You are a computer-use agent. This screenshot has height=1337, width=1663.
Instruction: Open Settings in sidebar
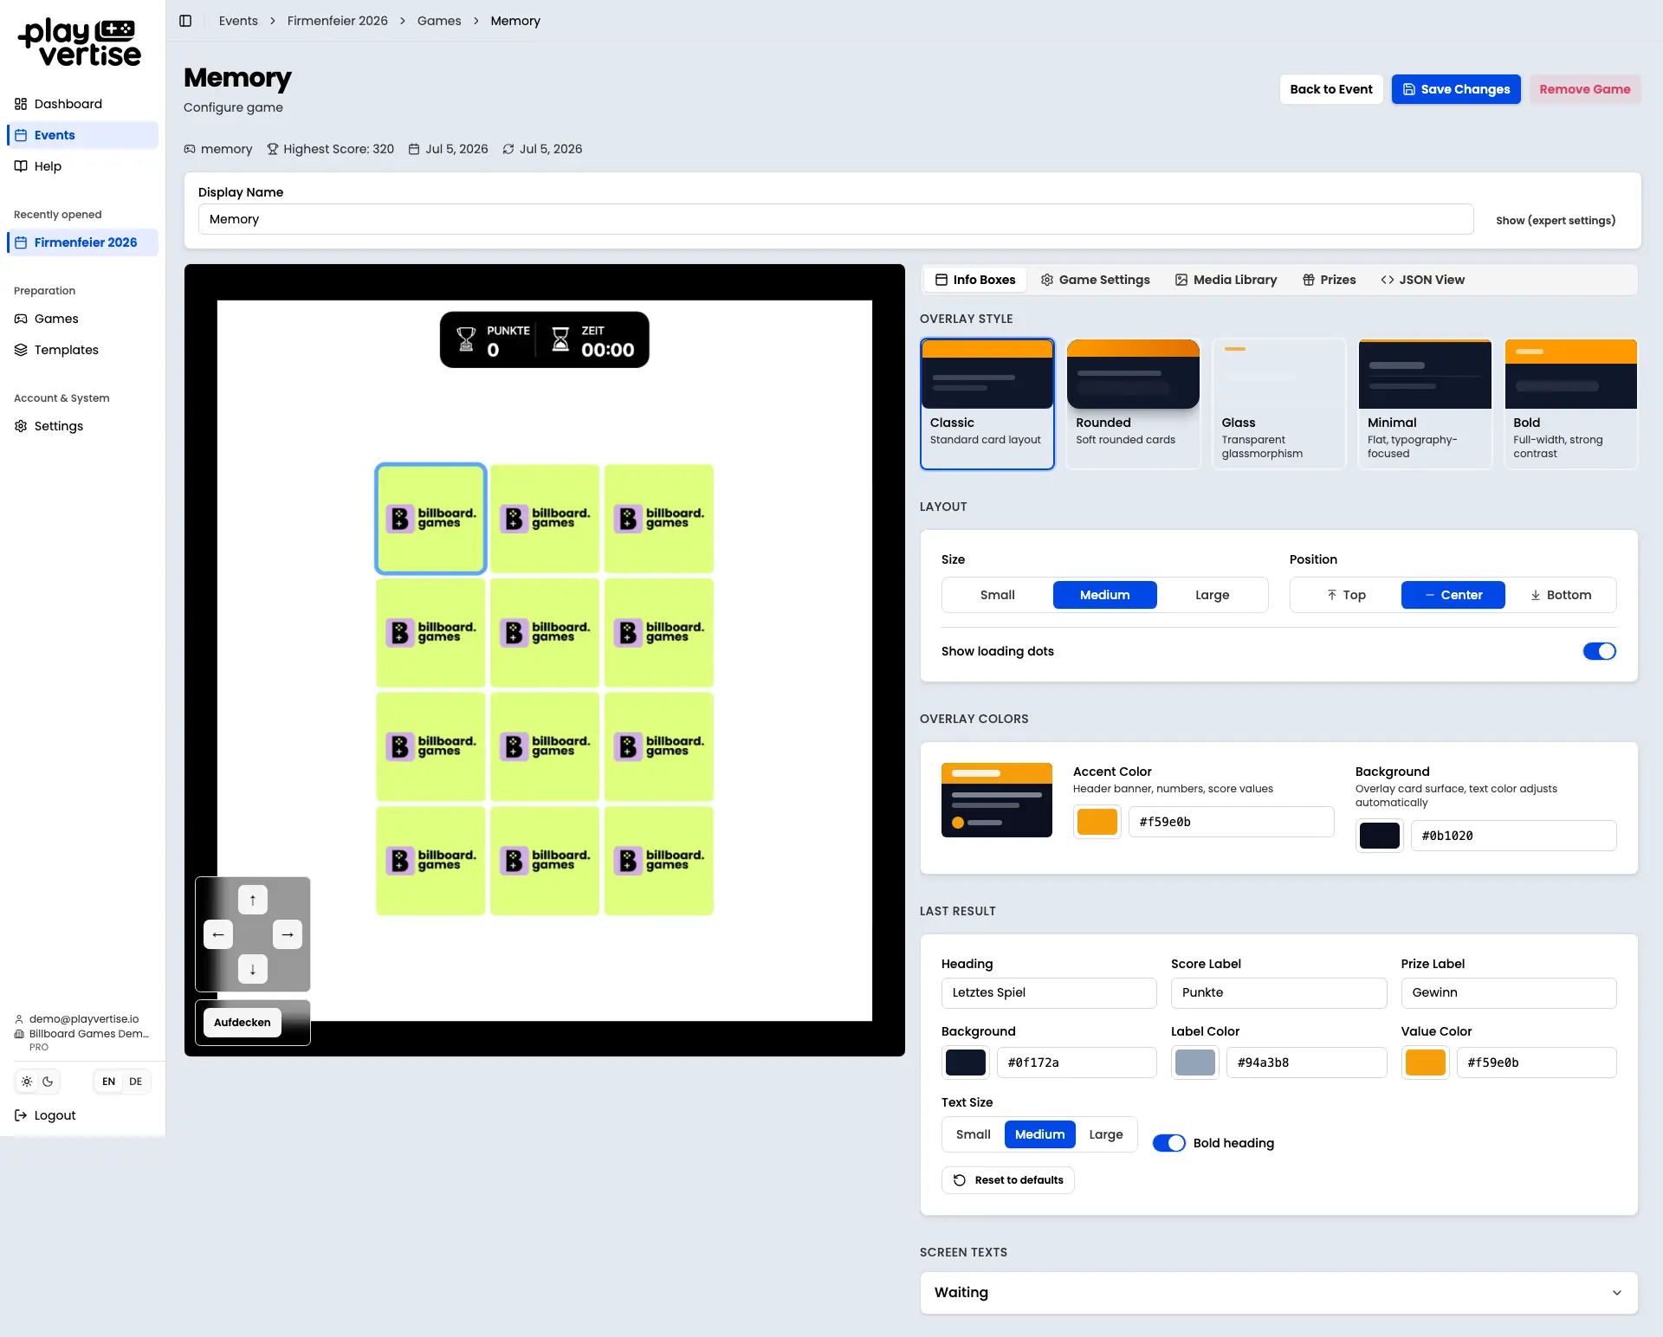[83, 426]
